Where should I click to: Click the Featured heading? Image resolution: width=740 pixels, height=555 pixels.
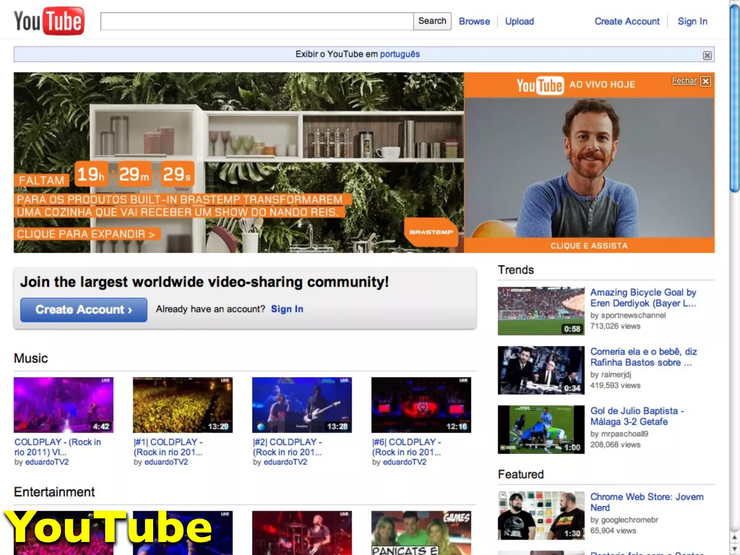tap(521, 474)
